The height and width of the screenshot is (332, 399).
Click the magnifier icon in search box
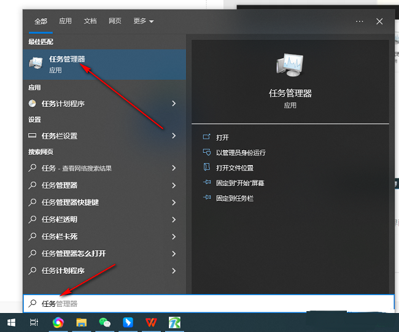[x=33, y=303]
